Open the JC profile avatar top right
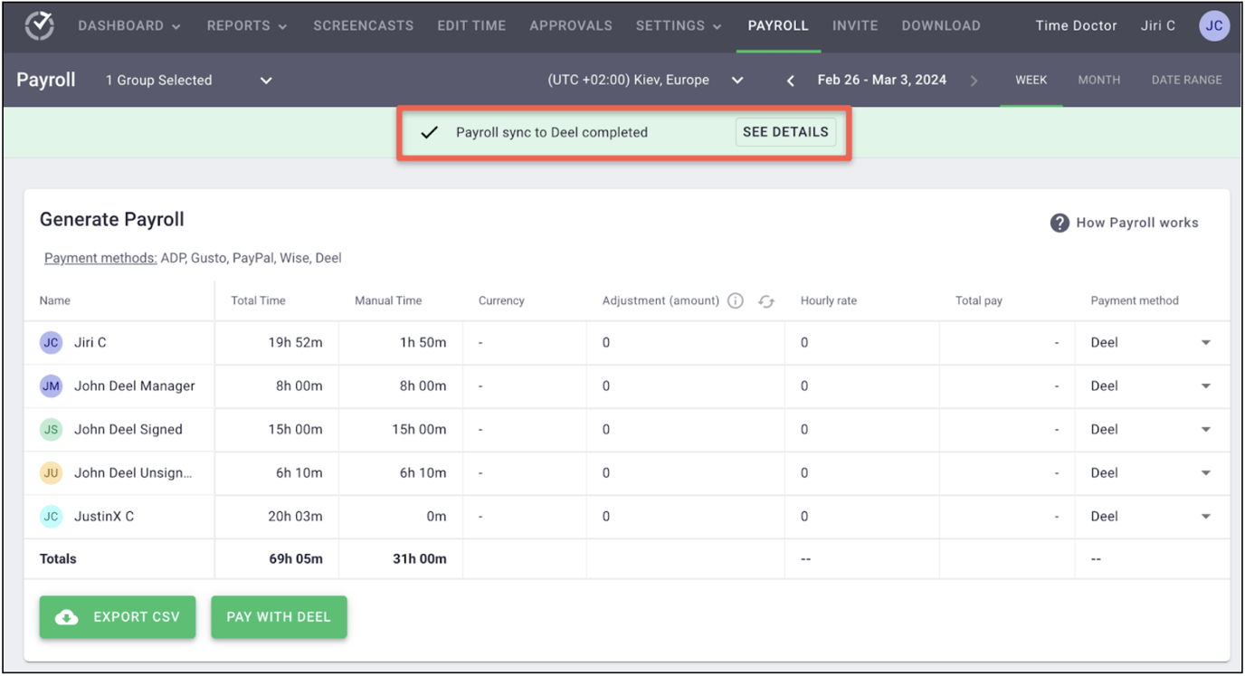 pyautogui.click(x=1213, y=25)
